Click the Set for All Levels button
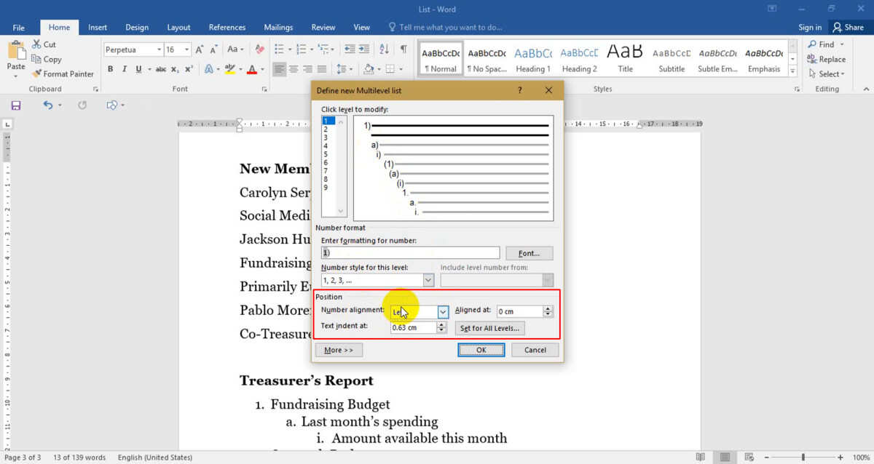Viewport: 874px width, 464px height. 489,328
